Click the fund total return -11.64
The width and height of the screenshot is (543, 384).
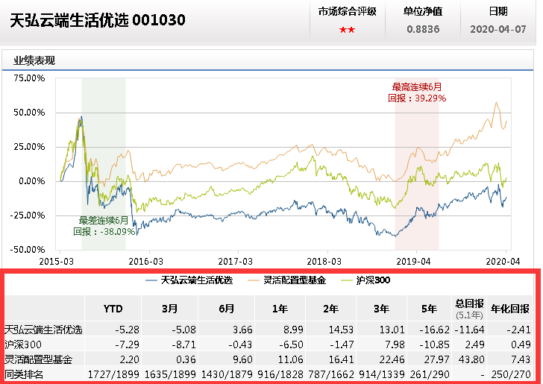pos(469,330)
